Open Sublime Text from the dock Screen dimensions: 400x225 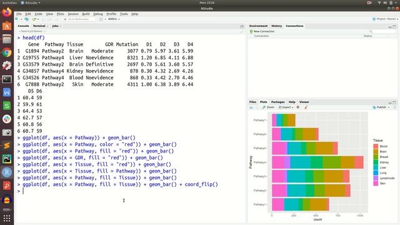click(x=7, y=146)
